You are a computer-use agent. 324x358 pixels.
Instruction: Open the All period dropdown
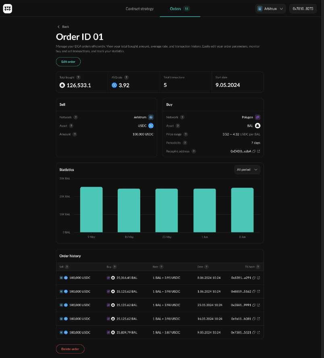click(247, 170)
